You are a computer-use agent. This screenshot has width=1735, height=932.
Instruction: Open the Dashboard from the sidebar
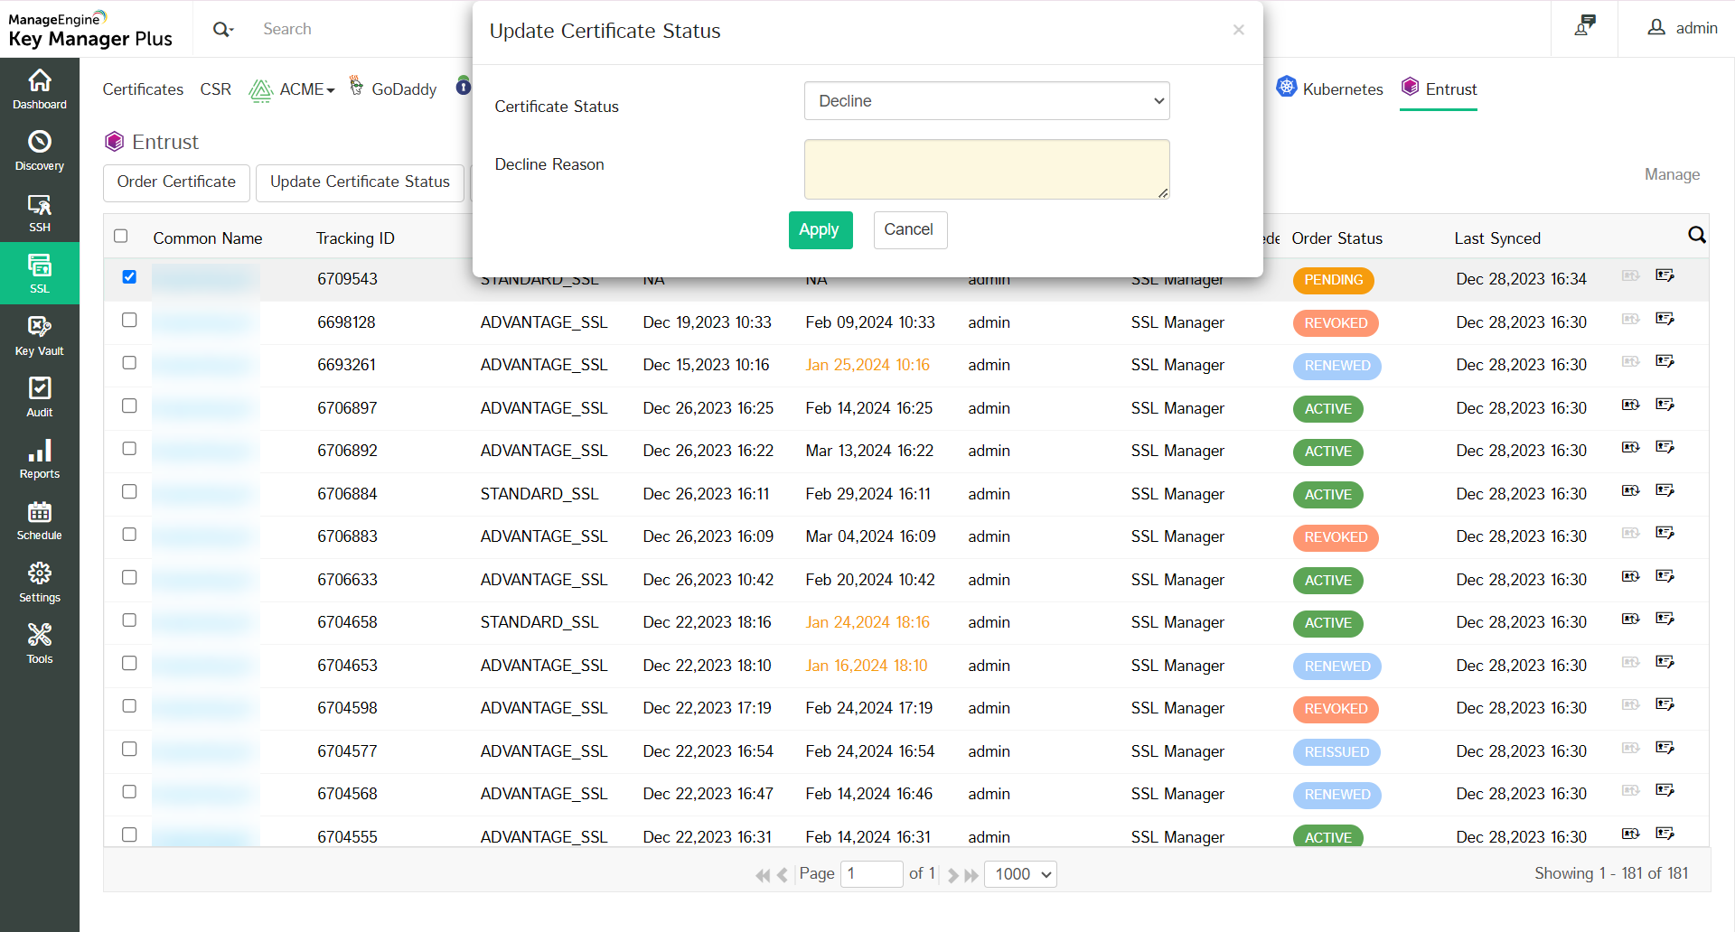40,89
